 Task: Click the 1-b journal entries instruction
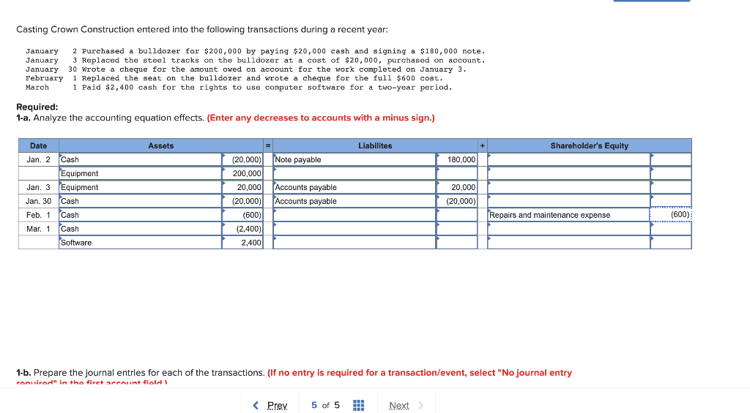pyautogui.click(x=294, y=376)
